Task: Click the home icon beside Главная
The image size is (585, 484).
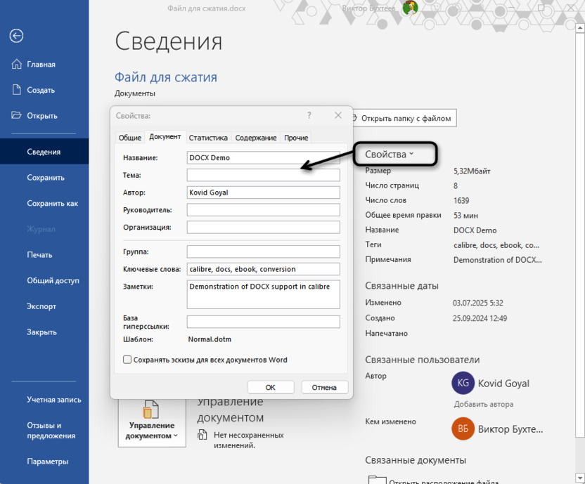Action: [16, 64]
